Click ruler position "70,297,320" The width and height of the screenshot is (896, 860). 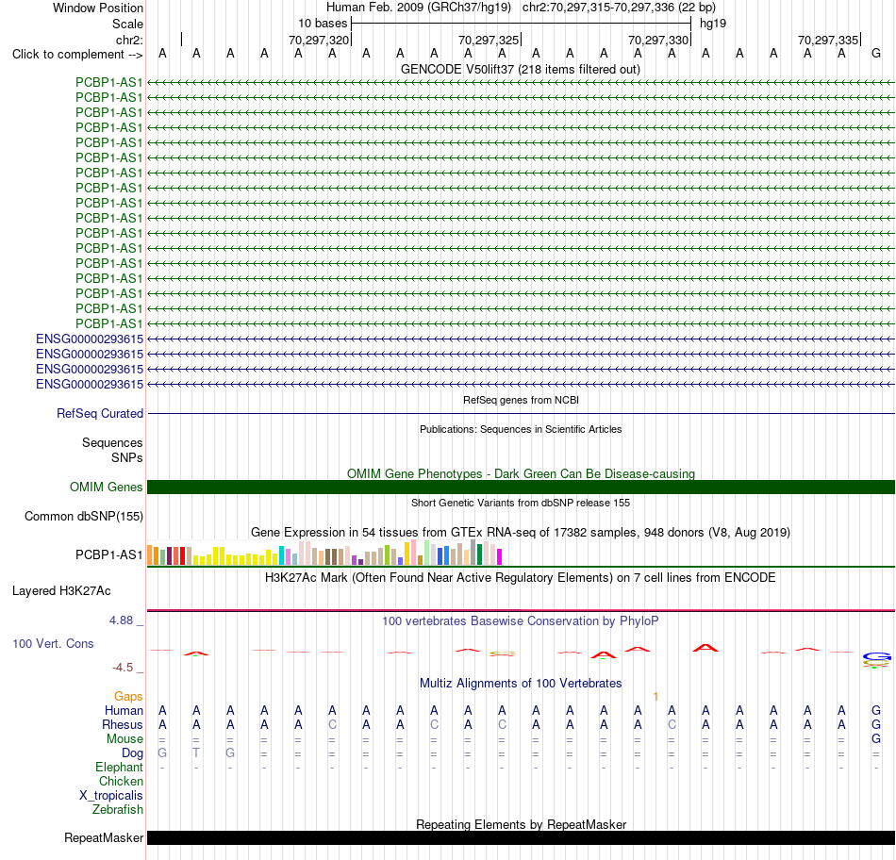point(318,40)
